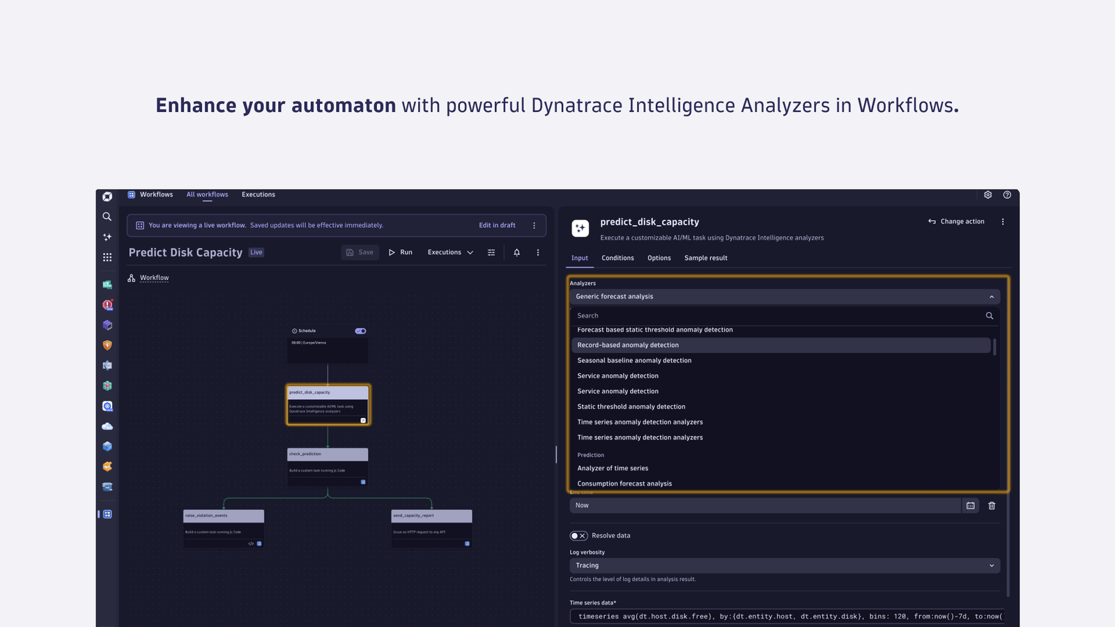This screenshot has height=627, width=1115.
Task: Select the send_capacity_report workflow node
Action: point(431,529)
